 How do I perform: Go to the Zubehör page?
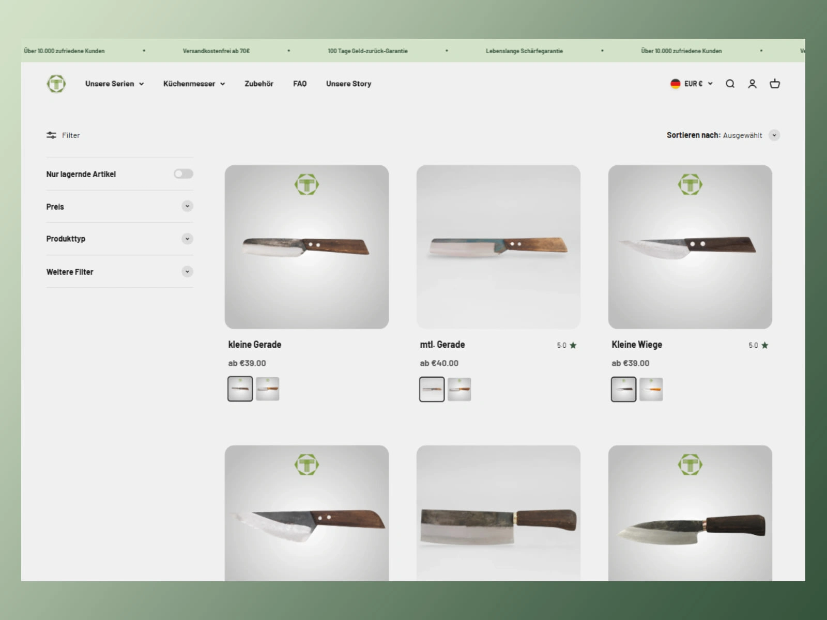pos(259,84)
